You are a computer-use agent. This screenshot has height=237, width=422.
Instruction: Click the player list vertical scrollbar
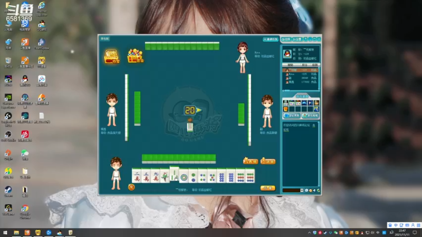tap(319, 78)
